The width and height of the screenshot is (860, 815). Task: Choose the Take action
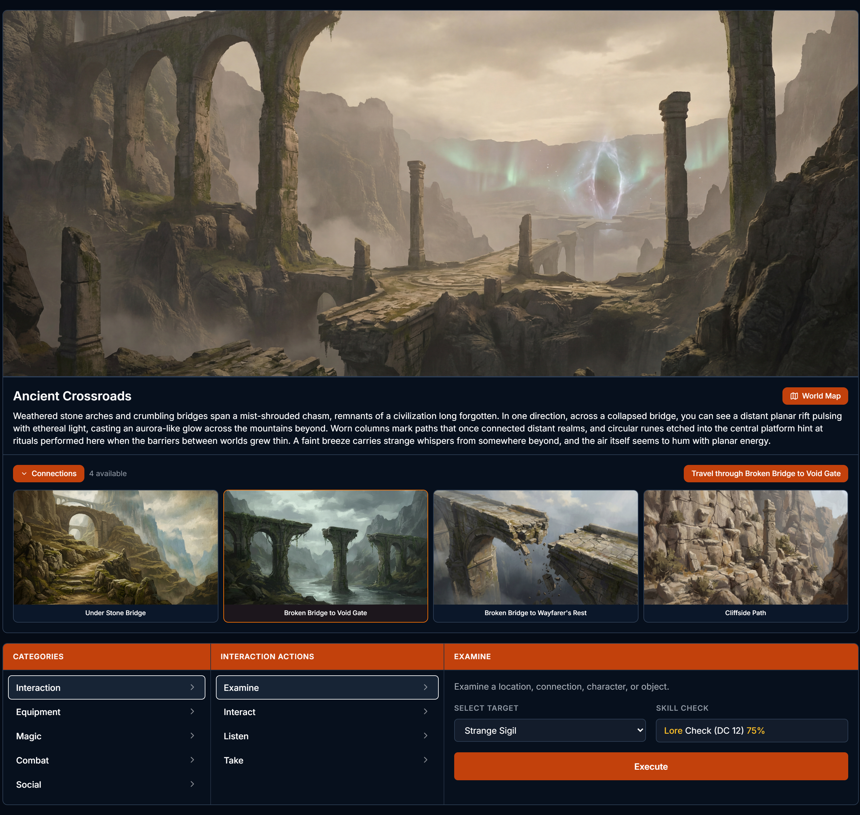(327, 760)
